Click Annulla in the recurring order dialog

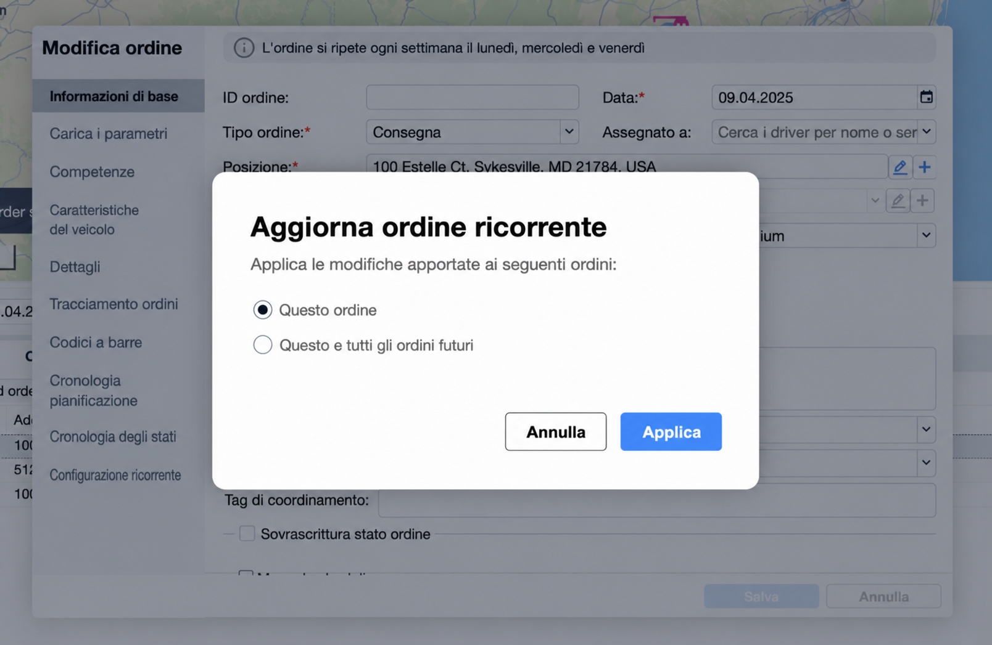pos(555,432)
